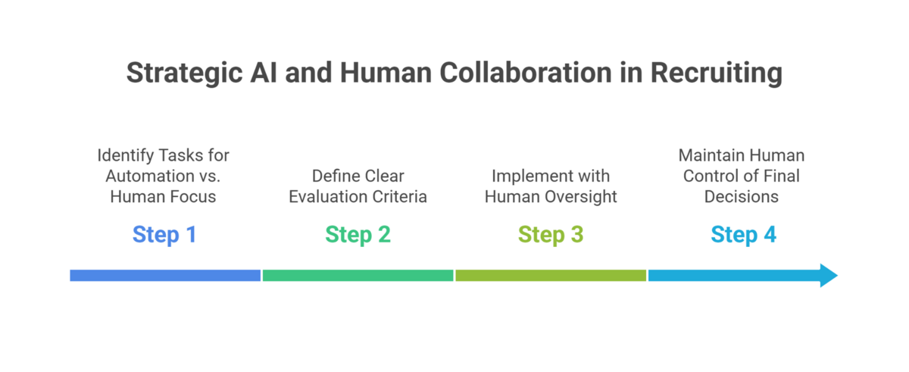This screenshot has width=909, height=372.
Task: Click the blue timeline segment
Action: pyautogui.click(x=165, y=276)
